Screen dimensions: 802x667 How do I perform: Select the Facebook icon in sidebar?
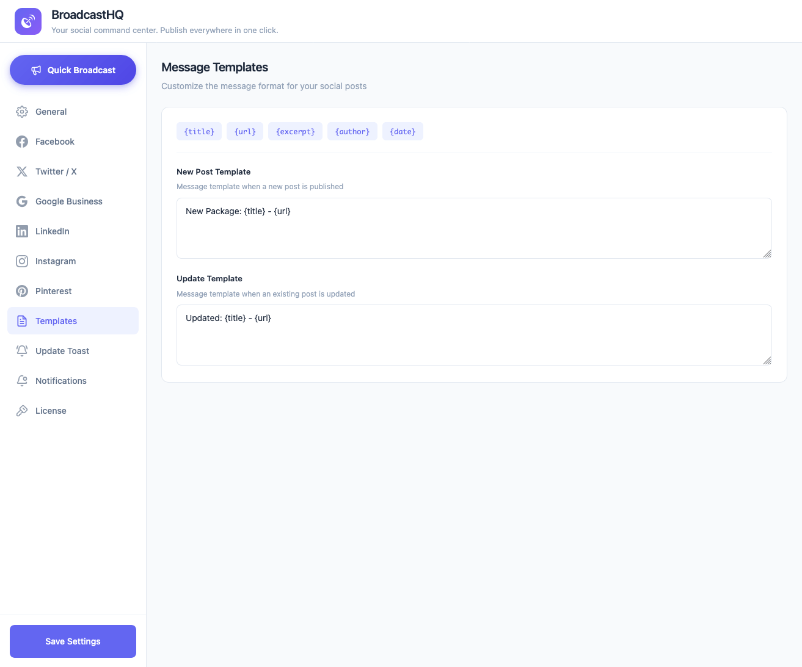coord(22,142)
